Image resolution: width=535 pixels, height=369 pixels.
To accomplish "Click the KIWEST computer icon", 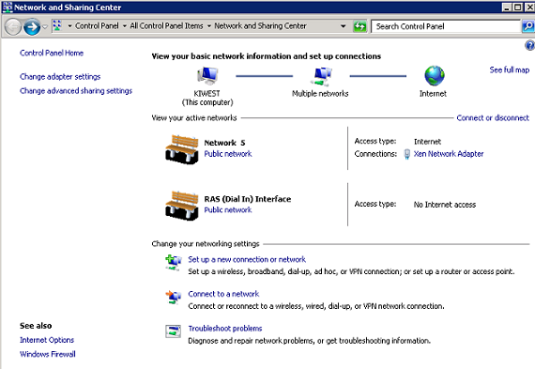I will (207, 76).
